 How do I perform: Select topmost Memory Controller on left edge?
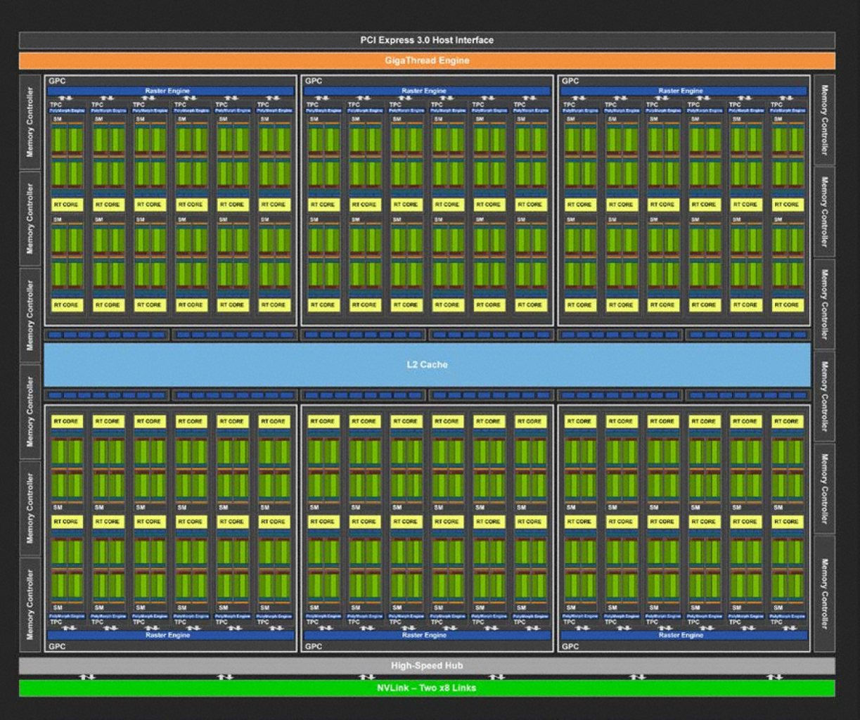(30, 122)
